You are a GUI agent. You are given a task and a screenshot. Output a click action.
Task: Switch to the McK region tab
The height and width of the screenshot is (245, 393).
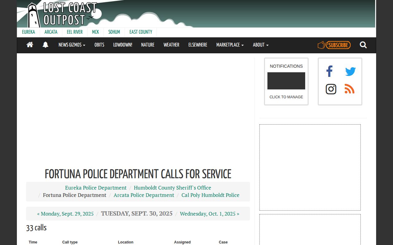(x=95, y=32)
